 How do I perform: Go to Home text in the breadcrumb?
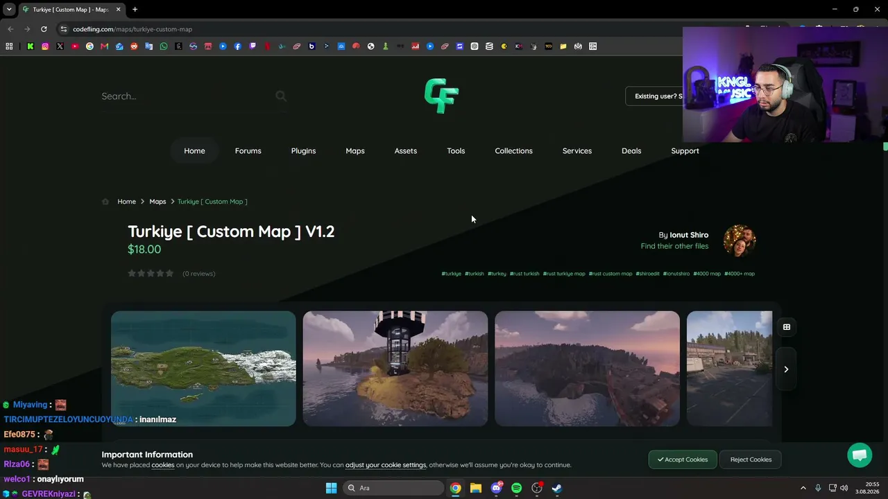coord(126,202)
